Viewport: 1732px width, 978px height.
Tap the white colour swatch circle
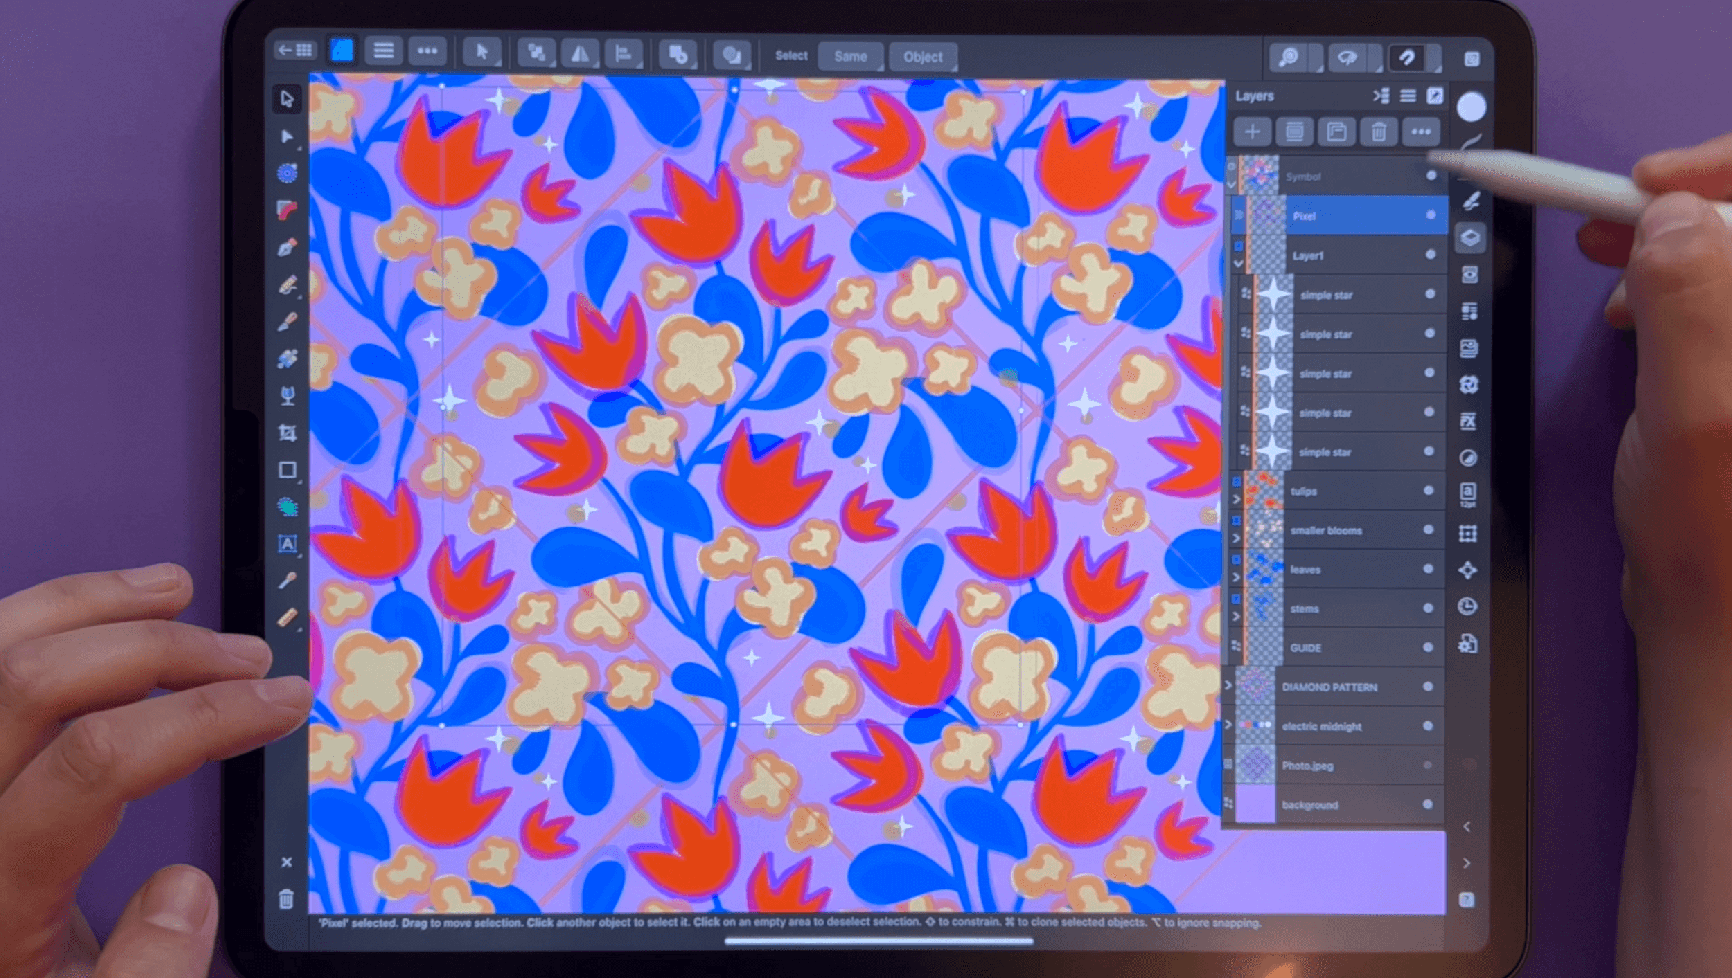pos(1471,107)
